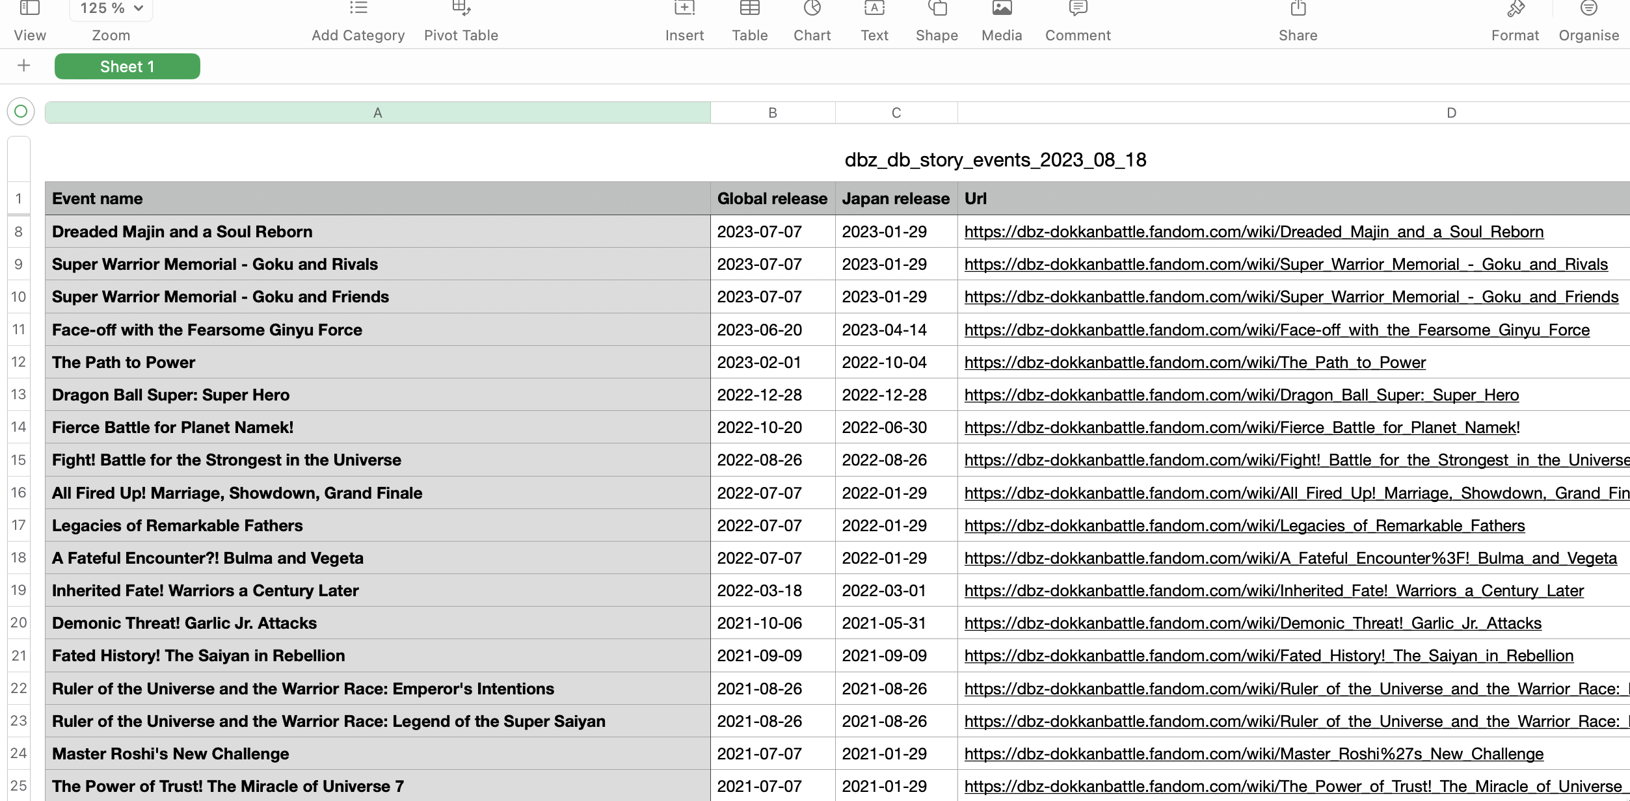Select row 20 header

(19, 623)
